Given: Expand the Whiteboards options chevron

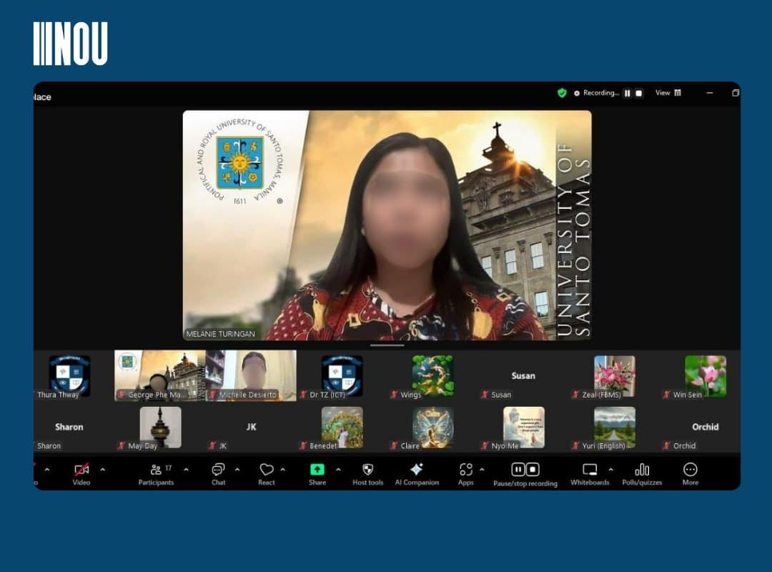Looking at the screenshot, I should tap(610, 470).
